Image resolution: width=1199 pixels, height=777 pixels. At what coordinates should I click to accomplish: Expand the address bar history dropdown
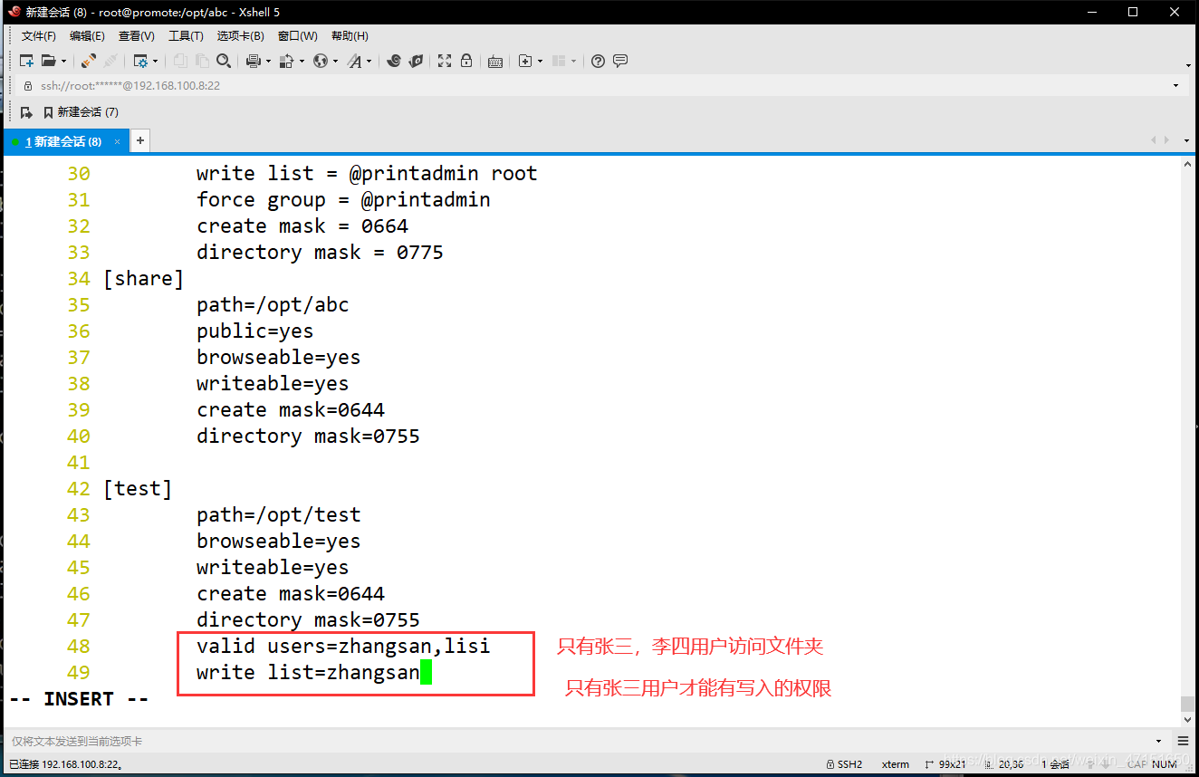[x=1175, y=86]
